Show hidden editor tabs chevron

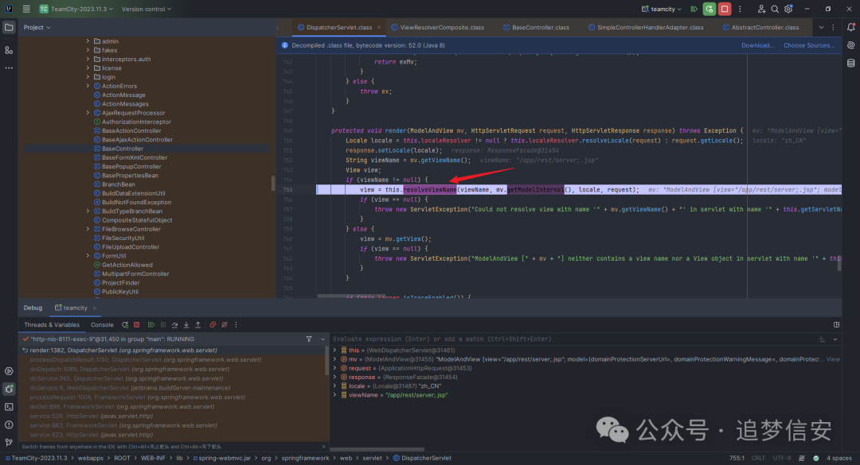coord(821,27)
